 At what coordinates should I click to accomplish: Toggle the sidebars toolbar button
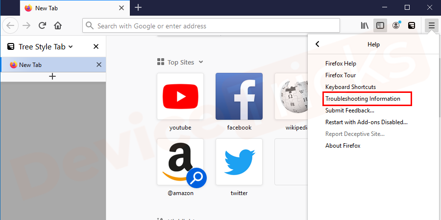click(x=380, y=26)
